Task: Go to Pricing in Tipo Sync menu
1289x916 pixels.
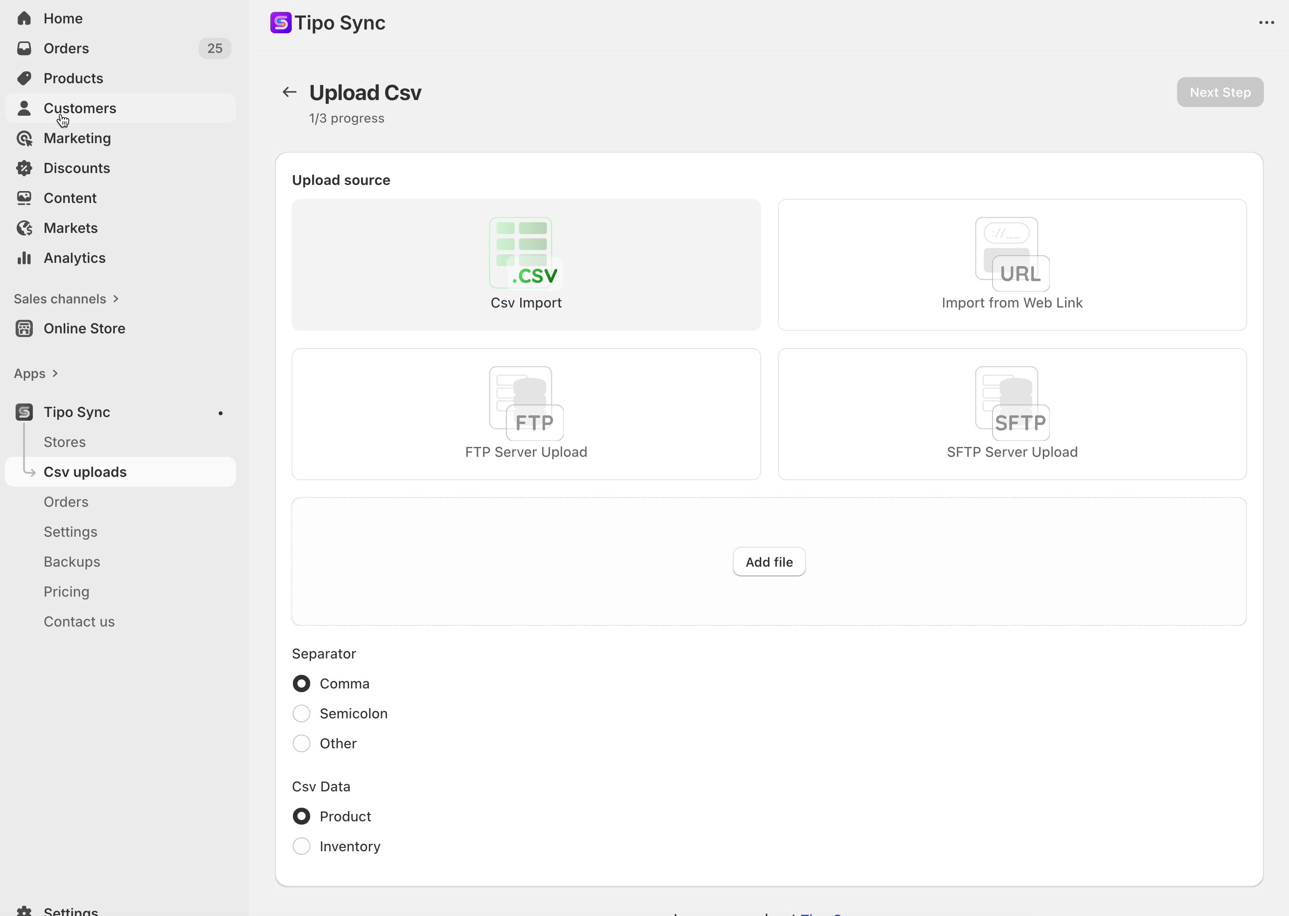Action: [x=66, y=592]
